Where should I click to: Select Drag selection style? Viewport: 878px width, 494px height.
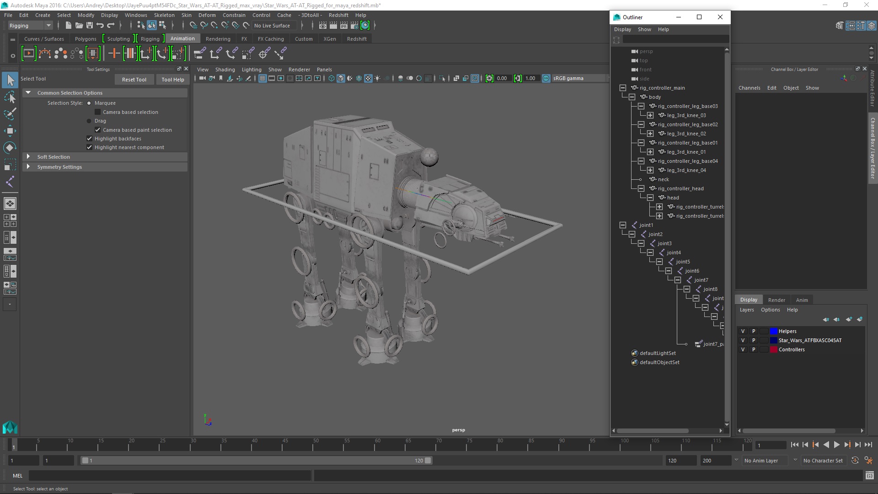[x=89, y=121]
